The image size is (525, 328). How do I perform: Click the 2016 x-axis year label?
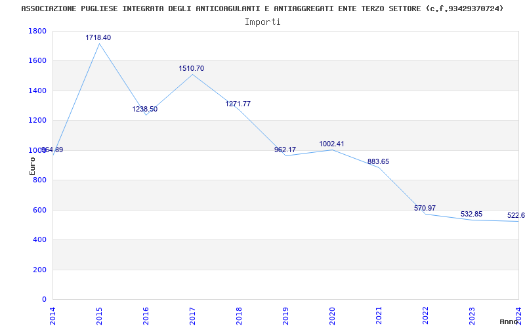(146, 316)
